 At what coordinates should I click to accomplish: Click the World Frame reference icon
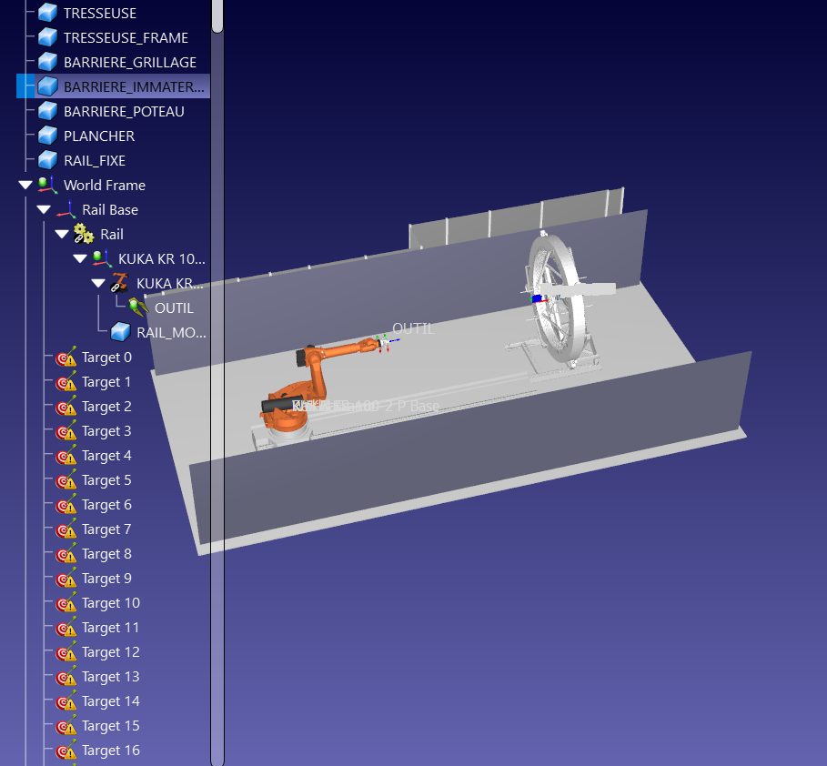47,185
